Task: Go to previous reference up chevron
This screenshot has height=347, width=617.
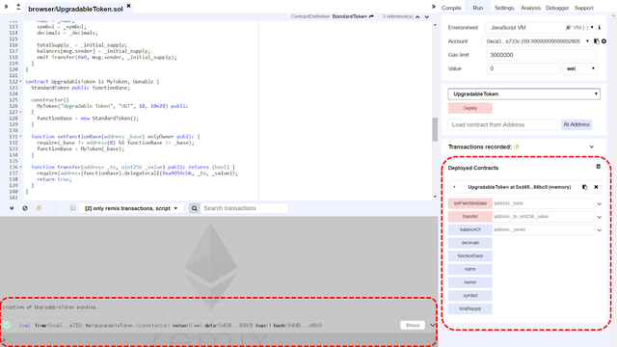Action: coord(417,17)
